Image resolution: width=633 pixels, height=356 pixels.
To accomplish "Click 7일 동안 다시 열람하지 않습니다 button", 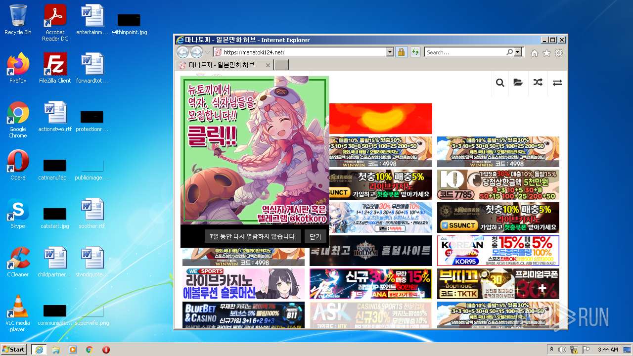I will pyautogui.click(x=253, y=236).
